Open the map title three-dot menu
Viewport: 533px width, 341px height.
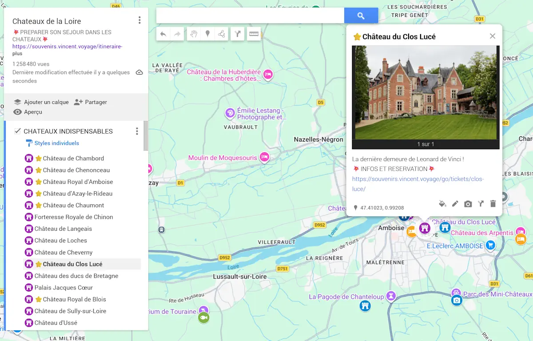pos(139,20)
